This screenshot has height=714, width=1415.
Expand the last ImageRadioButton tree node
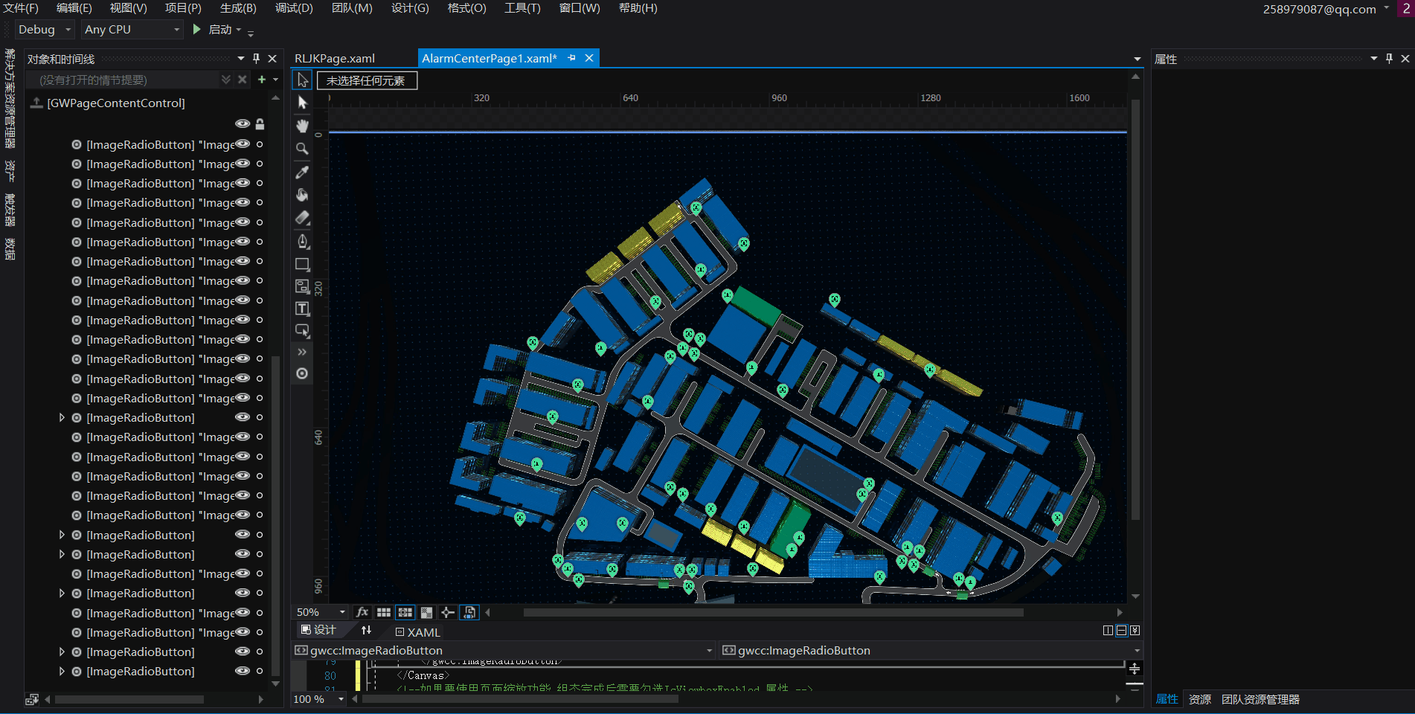pyautogui.click(x=62, y=672)
